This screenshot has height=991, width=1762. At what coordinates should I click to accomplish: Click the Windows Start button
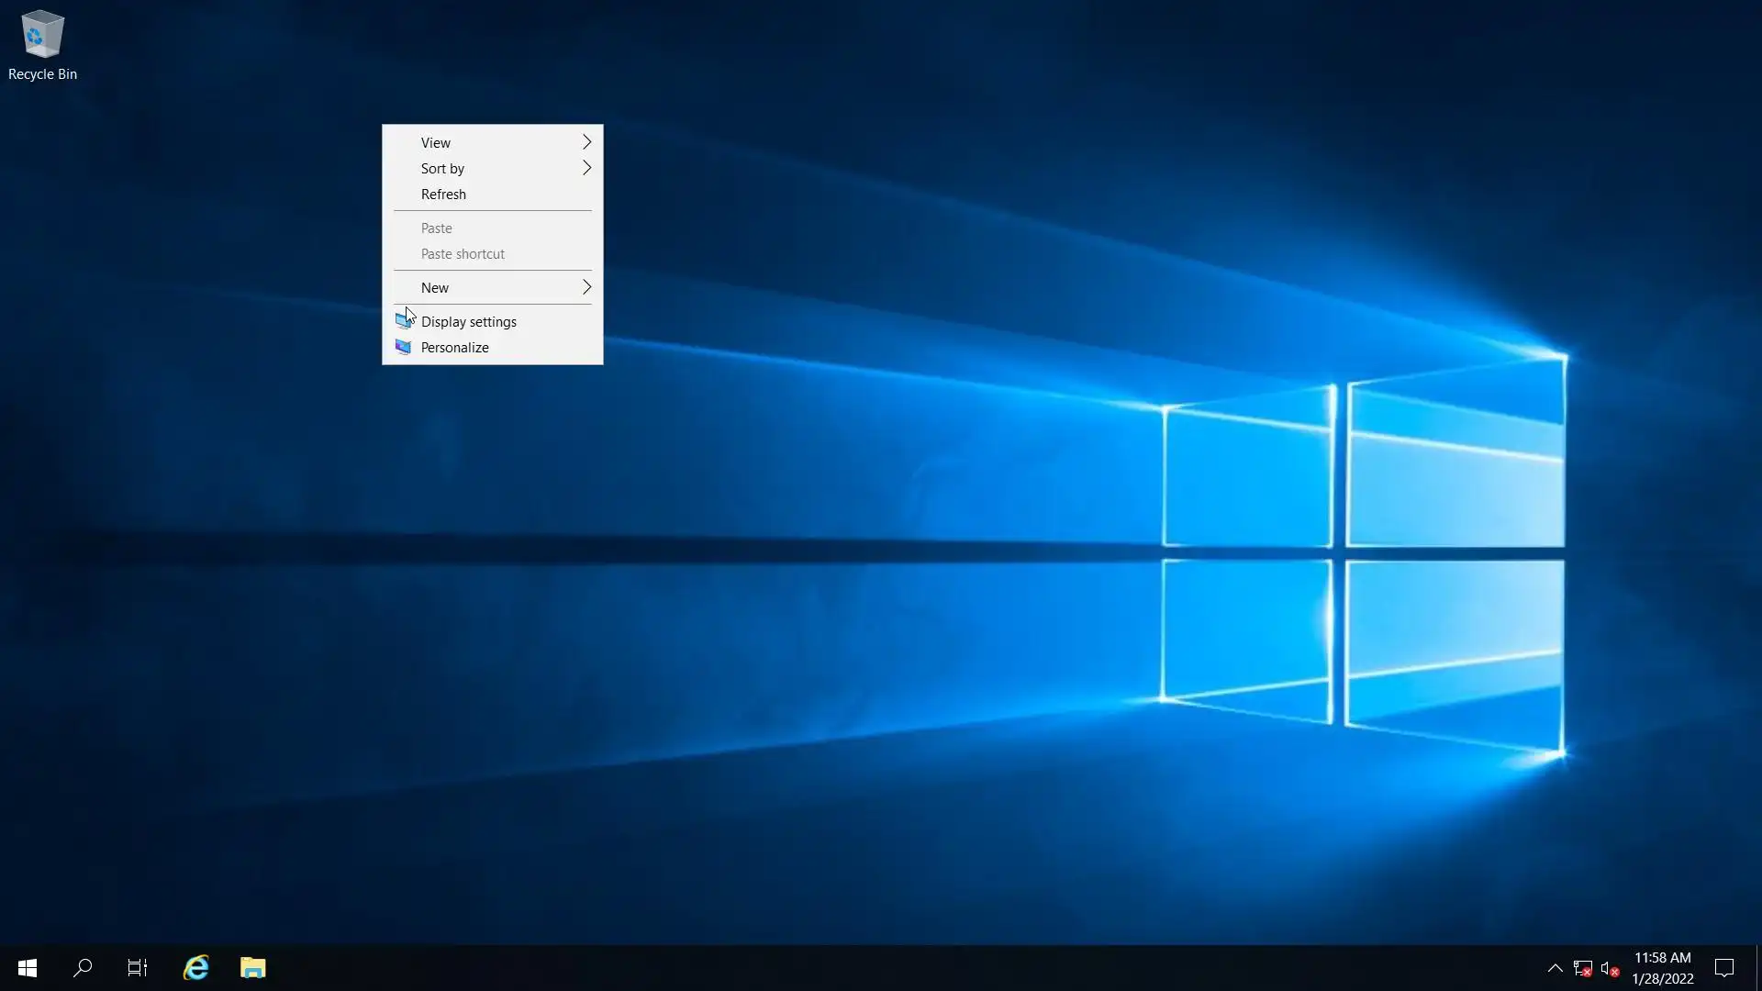point(28,968)
